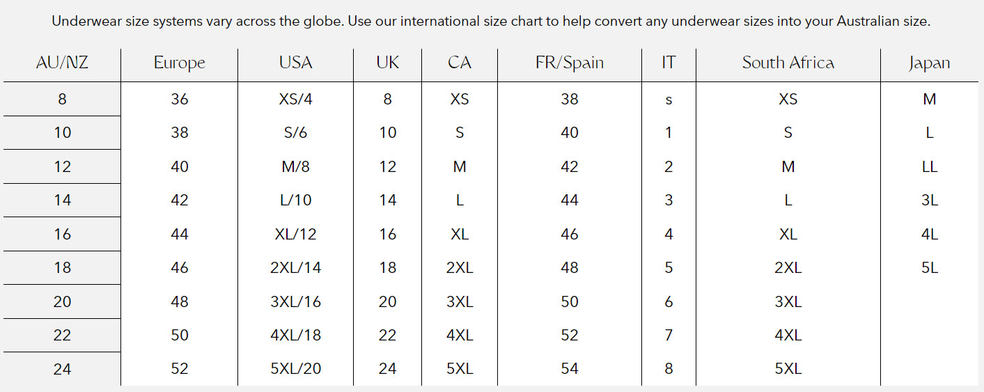Select the FR/Spain column header

coord(570,63)
